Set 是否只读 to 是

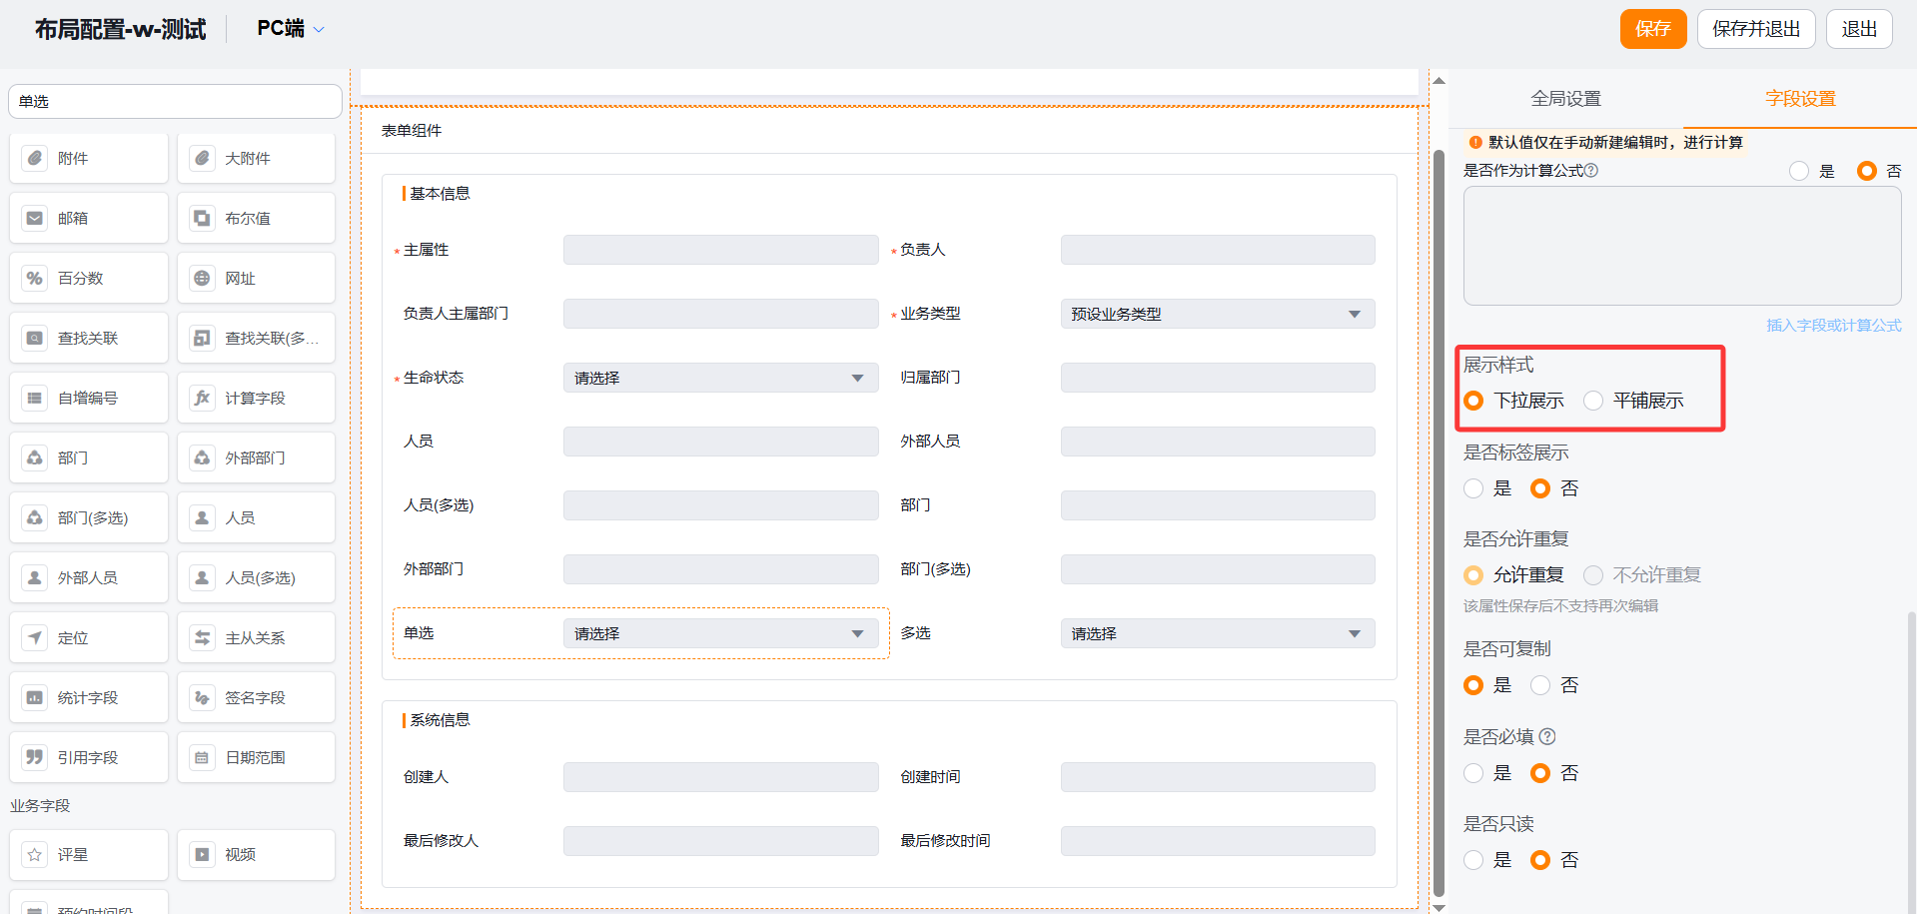1473,860
